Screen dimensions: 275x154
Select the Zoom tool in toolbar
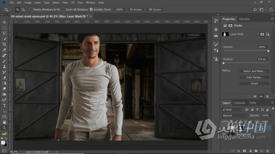point(4,128)
